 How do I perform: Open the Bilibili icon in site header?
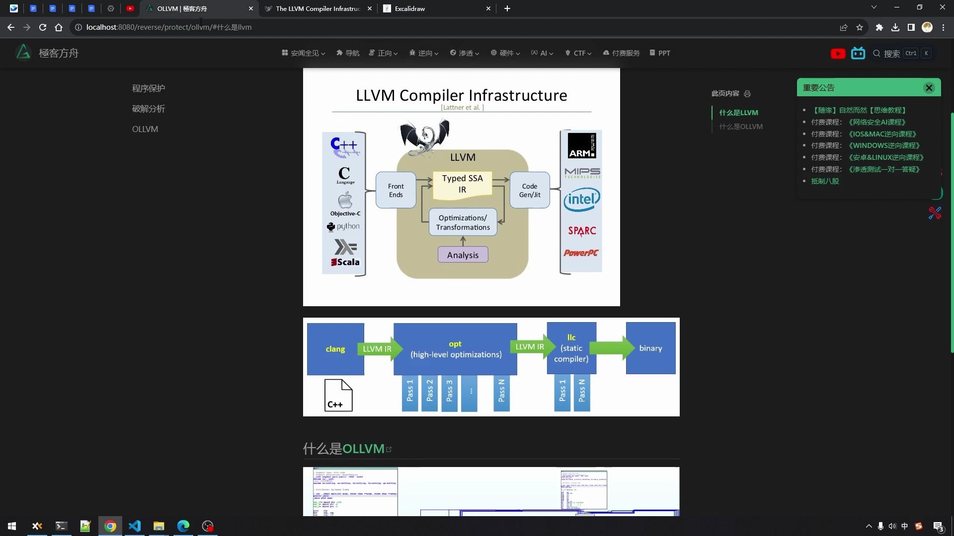pos(858,53)
